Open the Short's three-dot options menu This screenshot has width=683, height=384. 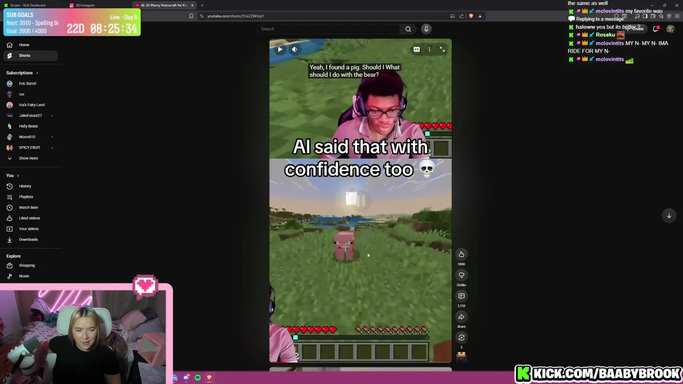(429, 50)
